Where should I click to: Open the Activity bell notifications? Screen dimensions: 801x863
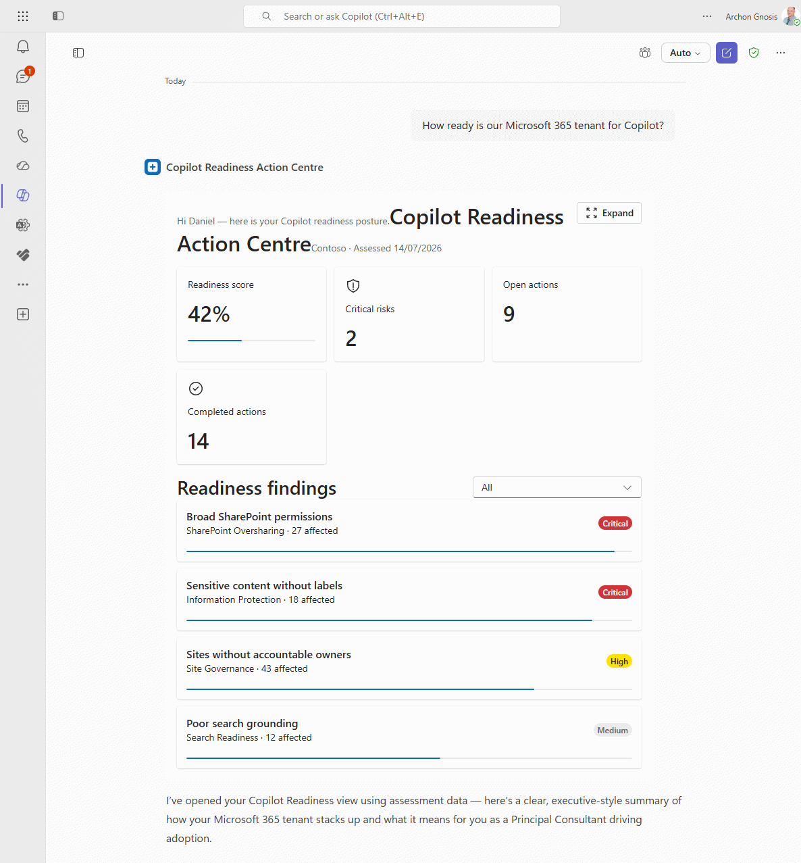coord(23,47)
